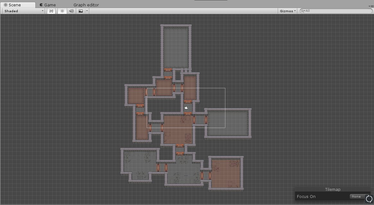374x205 pixels.
Task: Open the Scene panel options menu
Action: coord(371,6)
